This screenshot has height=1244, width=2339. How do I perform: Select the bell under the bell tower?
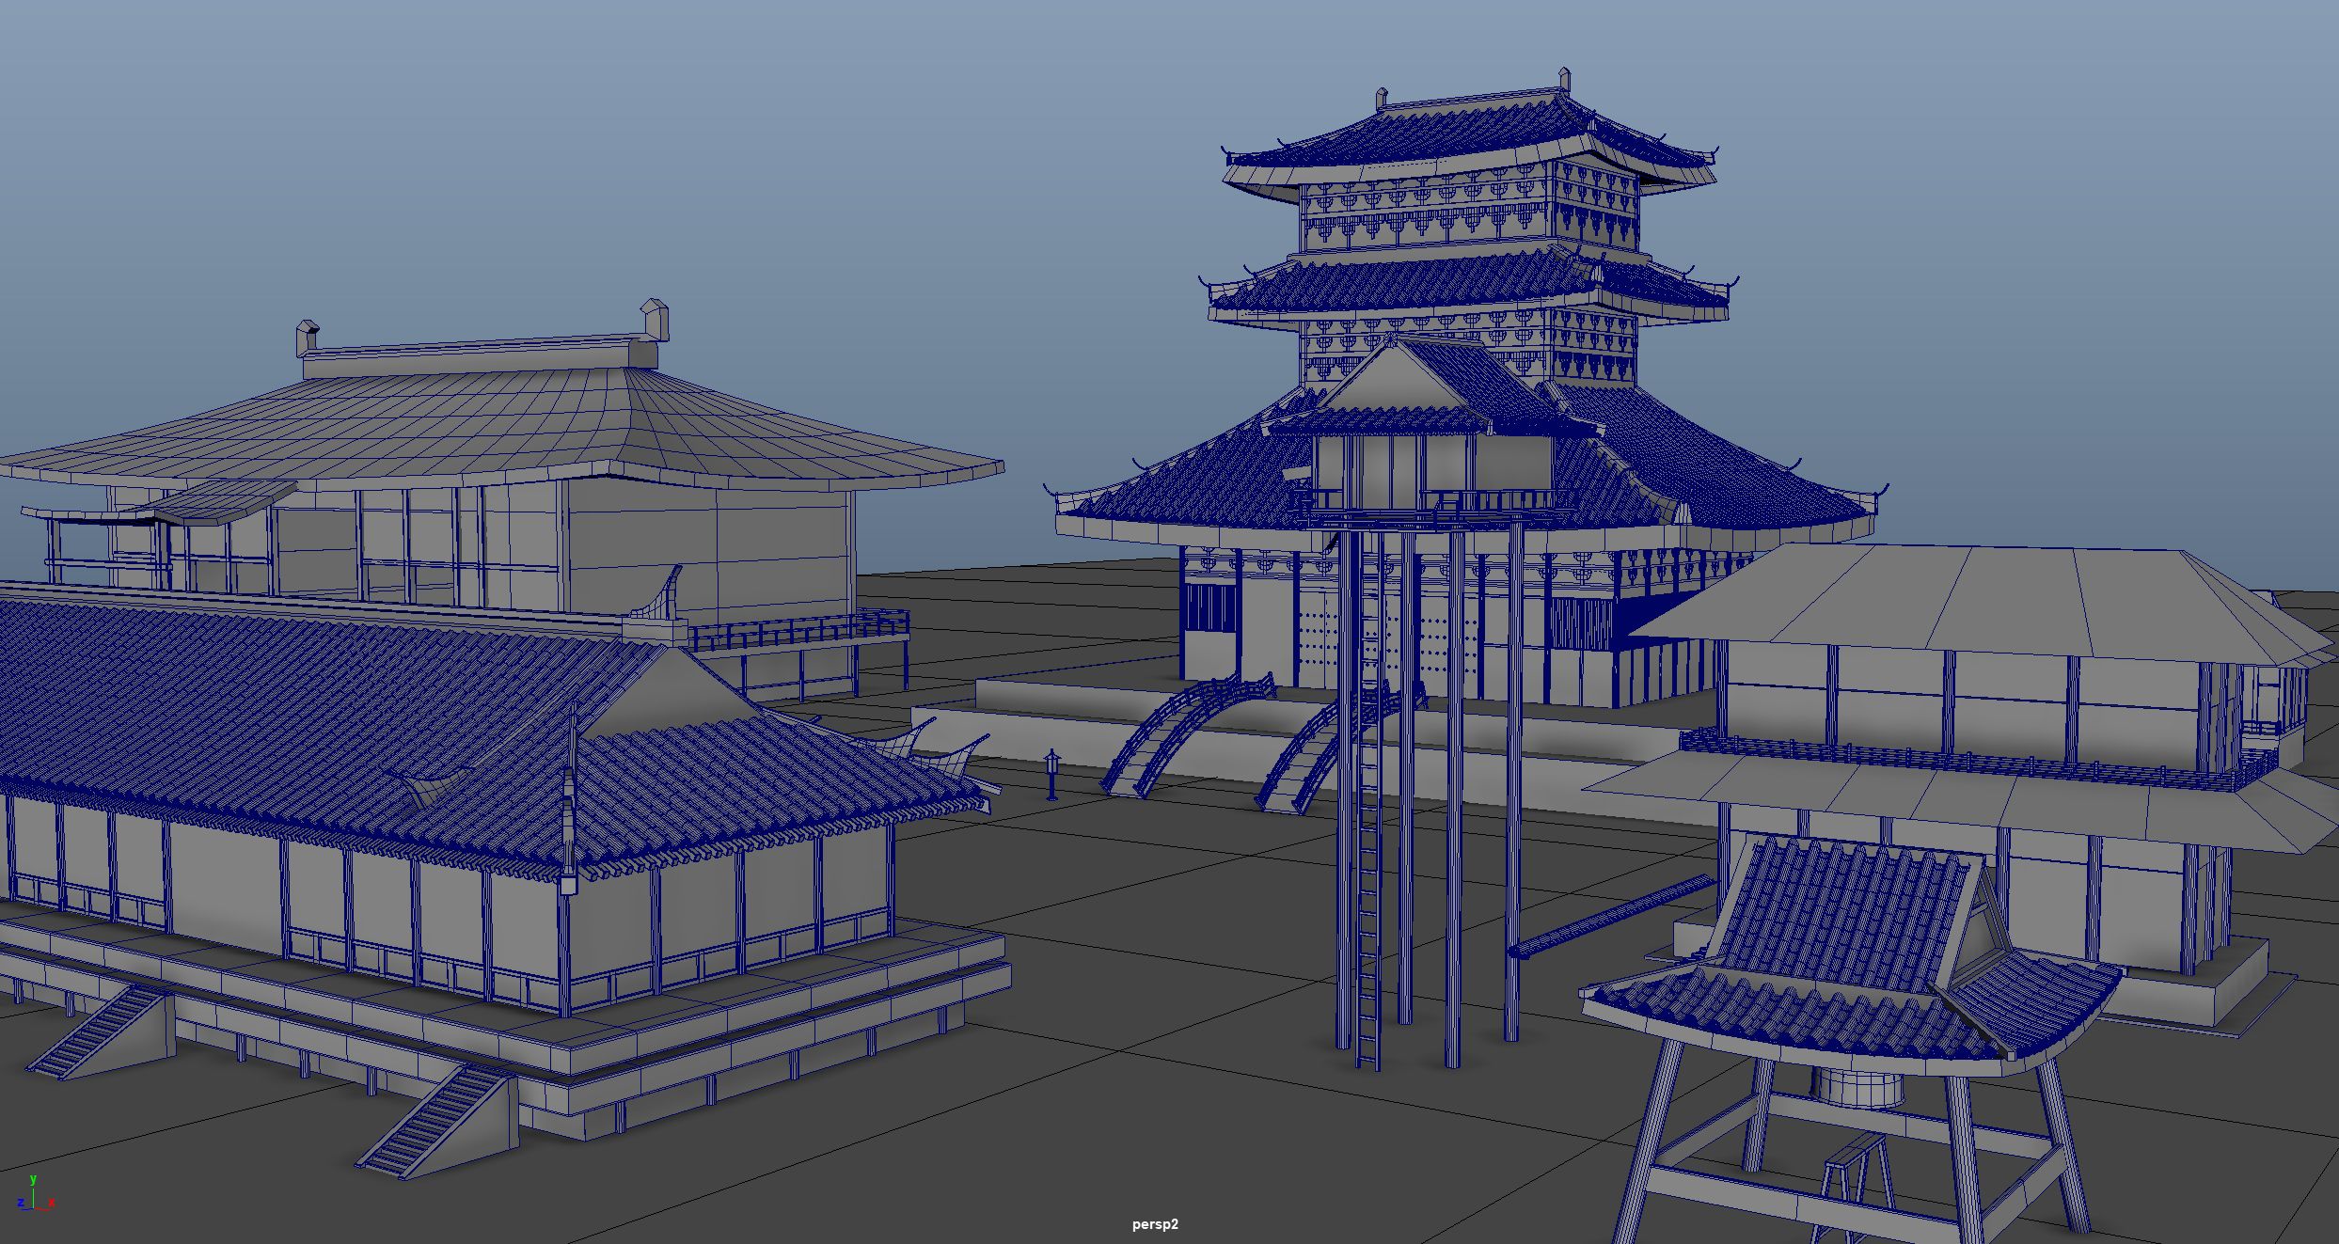(1858, 1087)
